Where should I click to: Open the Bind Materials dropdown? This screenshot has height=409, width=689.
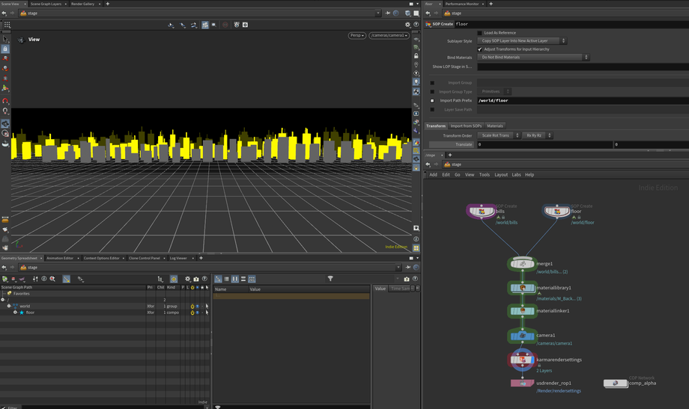[533, 58]
